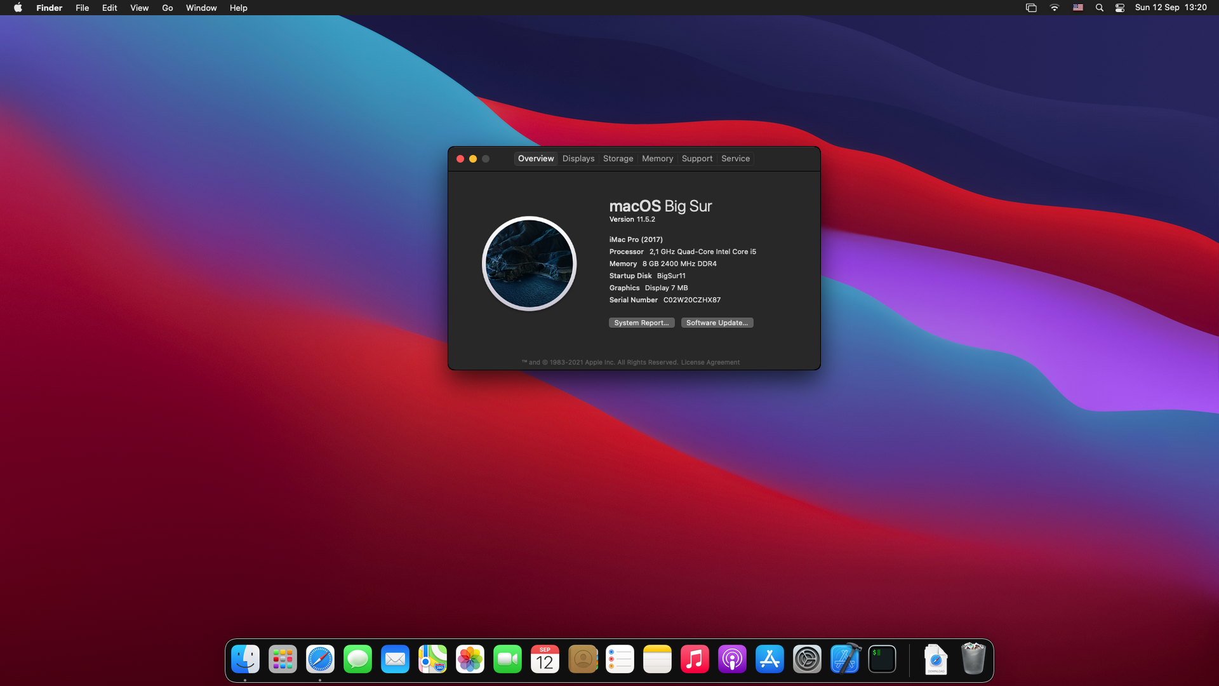Open the Podcasts app icon

(x=732, y=660)
